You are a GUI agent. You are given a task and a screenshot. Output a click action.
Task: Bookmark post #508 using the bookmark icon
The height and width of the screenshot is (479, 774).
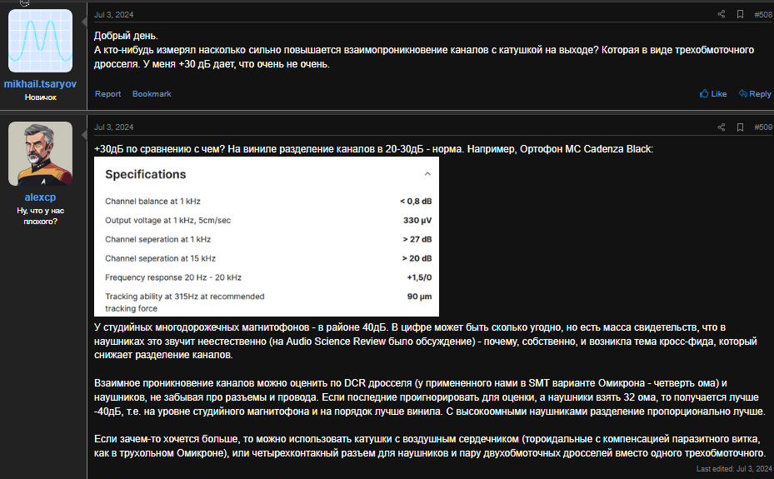tap(740, 14)
